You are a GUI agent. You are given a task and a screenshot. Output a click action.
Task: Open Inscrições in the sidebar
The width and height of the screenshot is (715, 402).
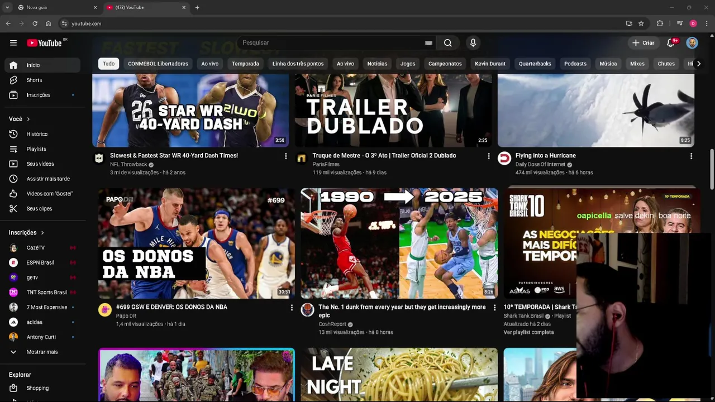pos(42,95)
